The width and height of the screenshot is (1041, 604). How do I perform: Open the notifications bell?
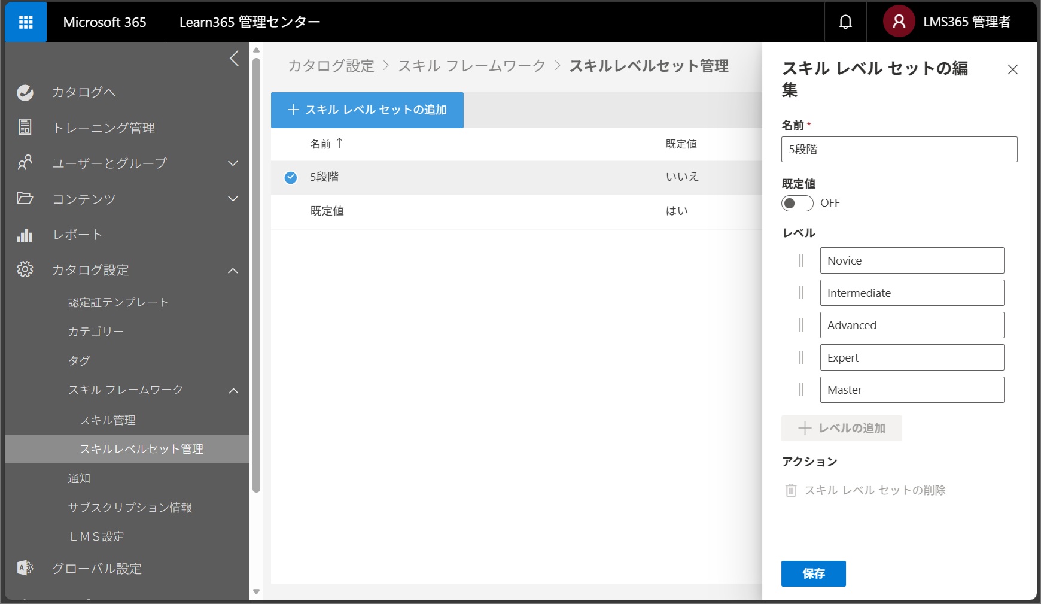coord(845,22)
